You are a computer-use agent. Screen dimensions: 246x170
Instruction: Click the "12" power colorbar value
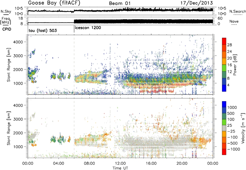click(229, 72)
